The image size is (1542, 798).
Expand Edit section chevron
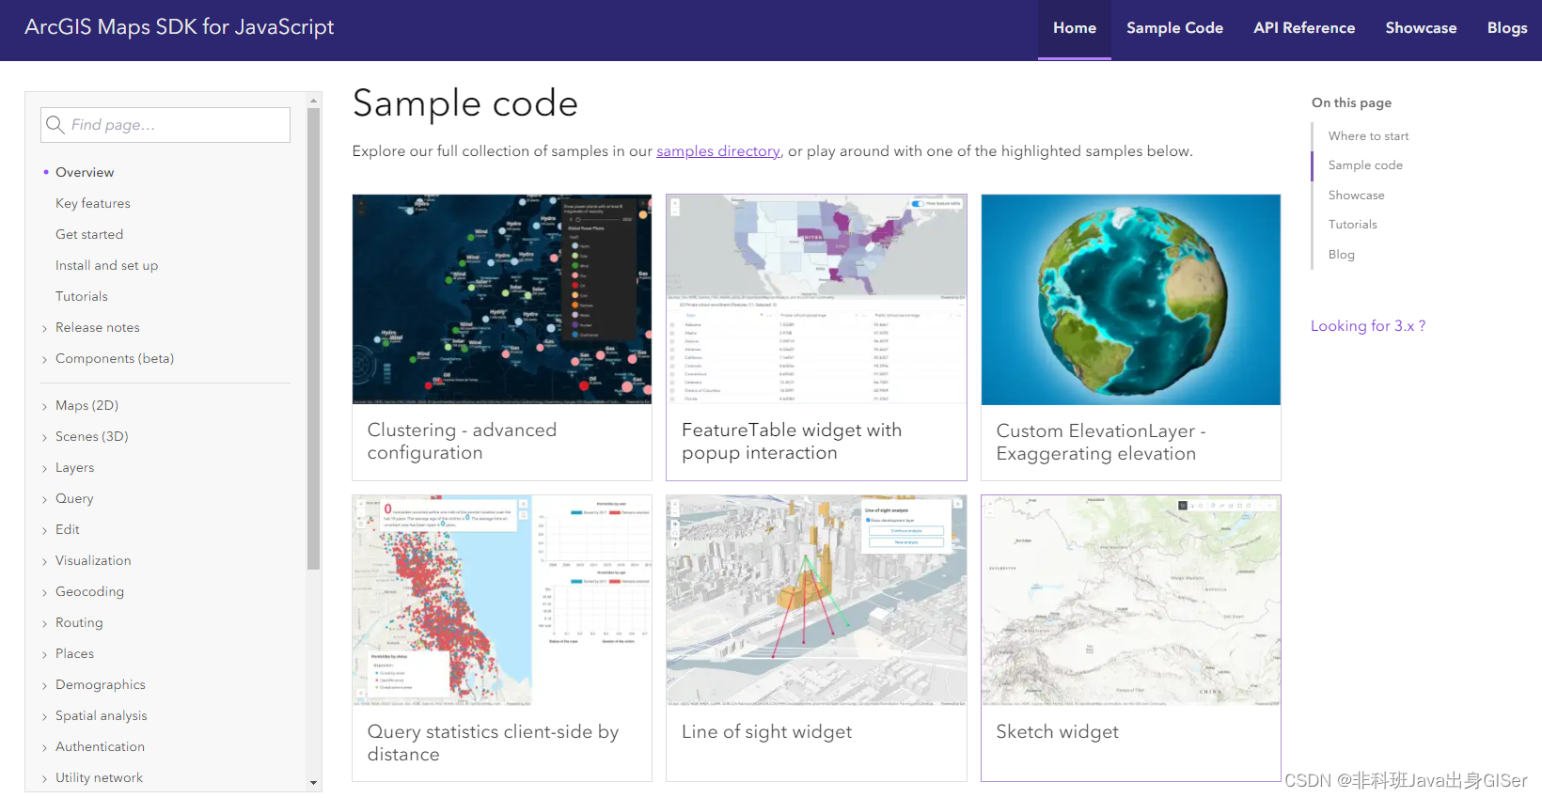(x=44, y=530)
